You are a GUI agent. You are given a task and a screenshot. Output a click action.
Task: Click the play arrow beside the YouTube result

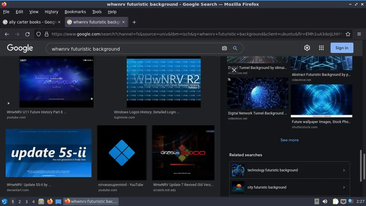click(x=9, y=103)
